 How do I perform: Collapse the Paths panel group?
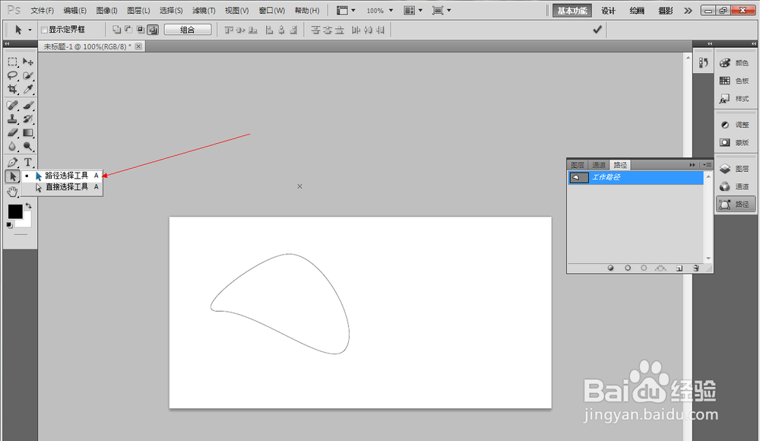tap(692, 165)
